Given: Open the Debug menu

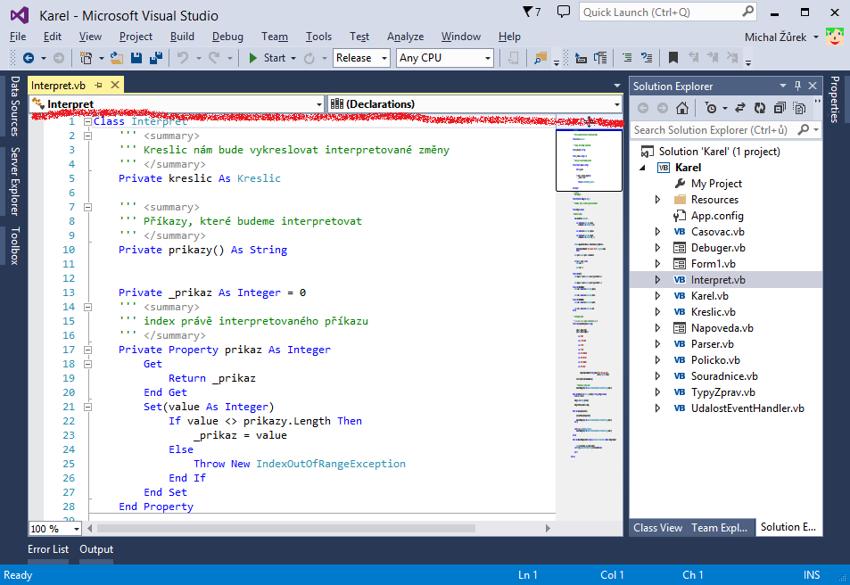Looking at the screenshot, I should [228, 37].
